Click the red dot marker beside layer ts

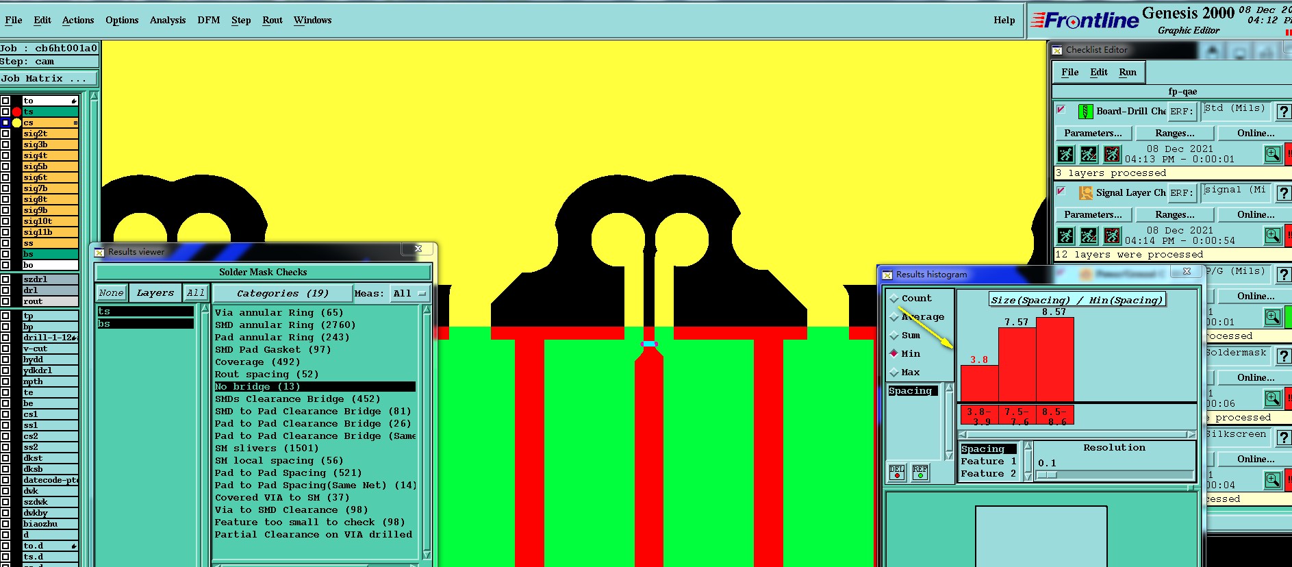(16, 112)
